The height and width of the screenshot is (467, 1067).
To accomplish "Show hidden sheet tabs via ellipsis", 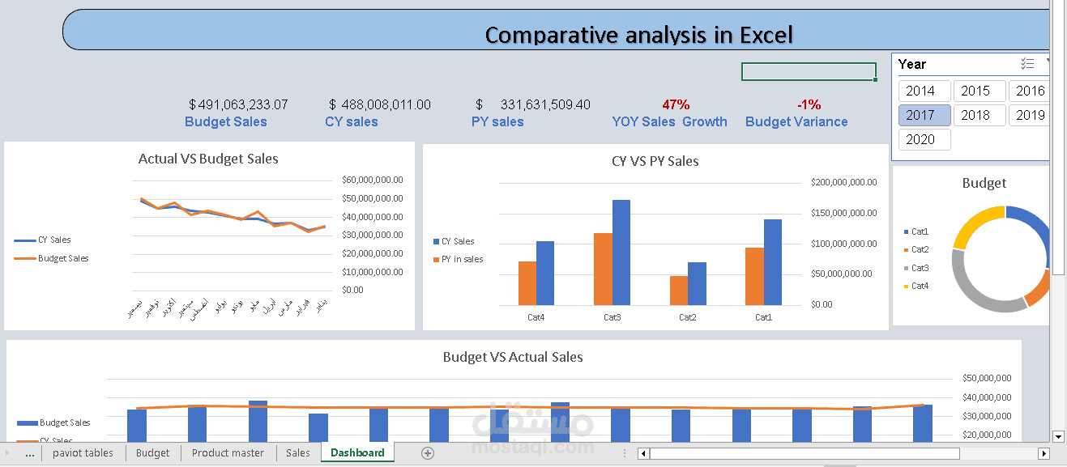I will coord(30,453).
